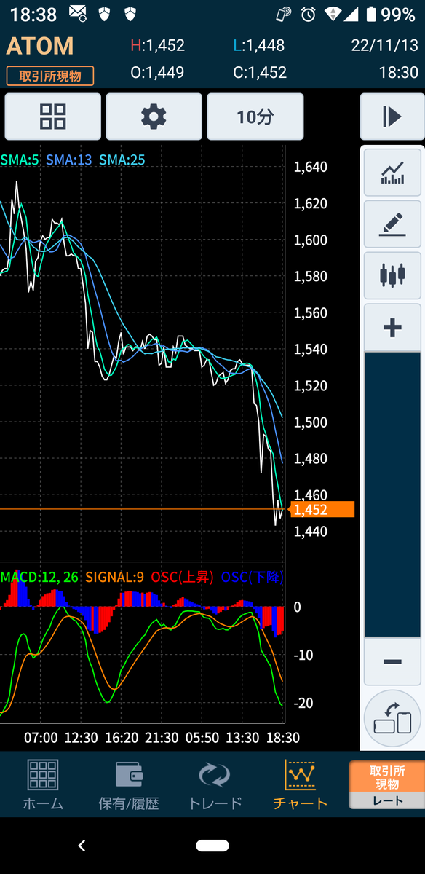Tap OSC(上昇) label
The width and height of the screenshot is (425, 874).
(183, 578)
